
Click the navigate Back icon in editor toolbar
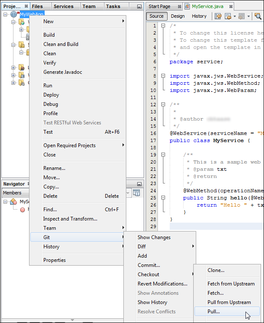click(228, 16)
